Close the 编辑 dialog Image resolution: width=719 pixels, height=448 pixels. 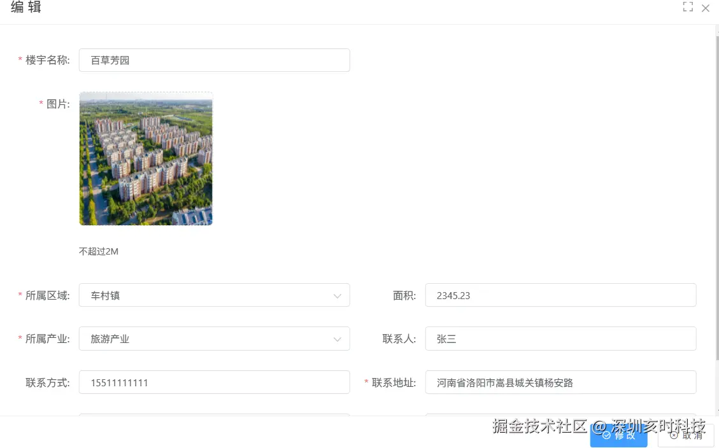coord(706,8)
